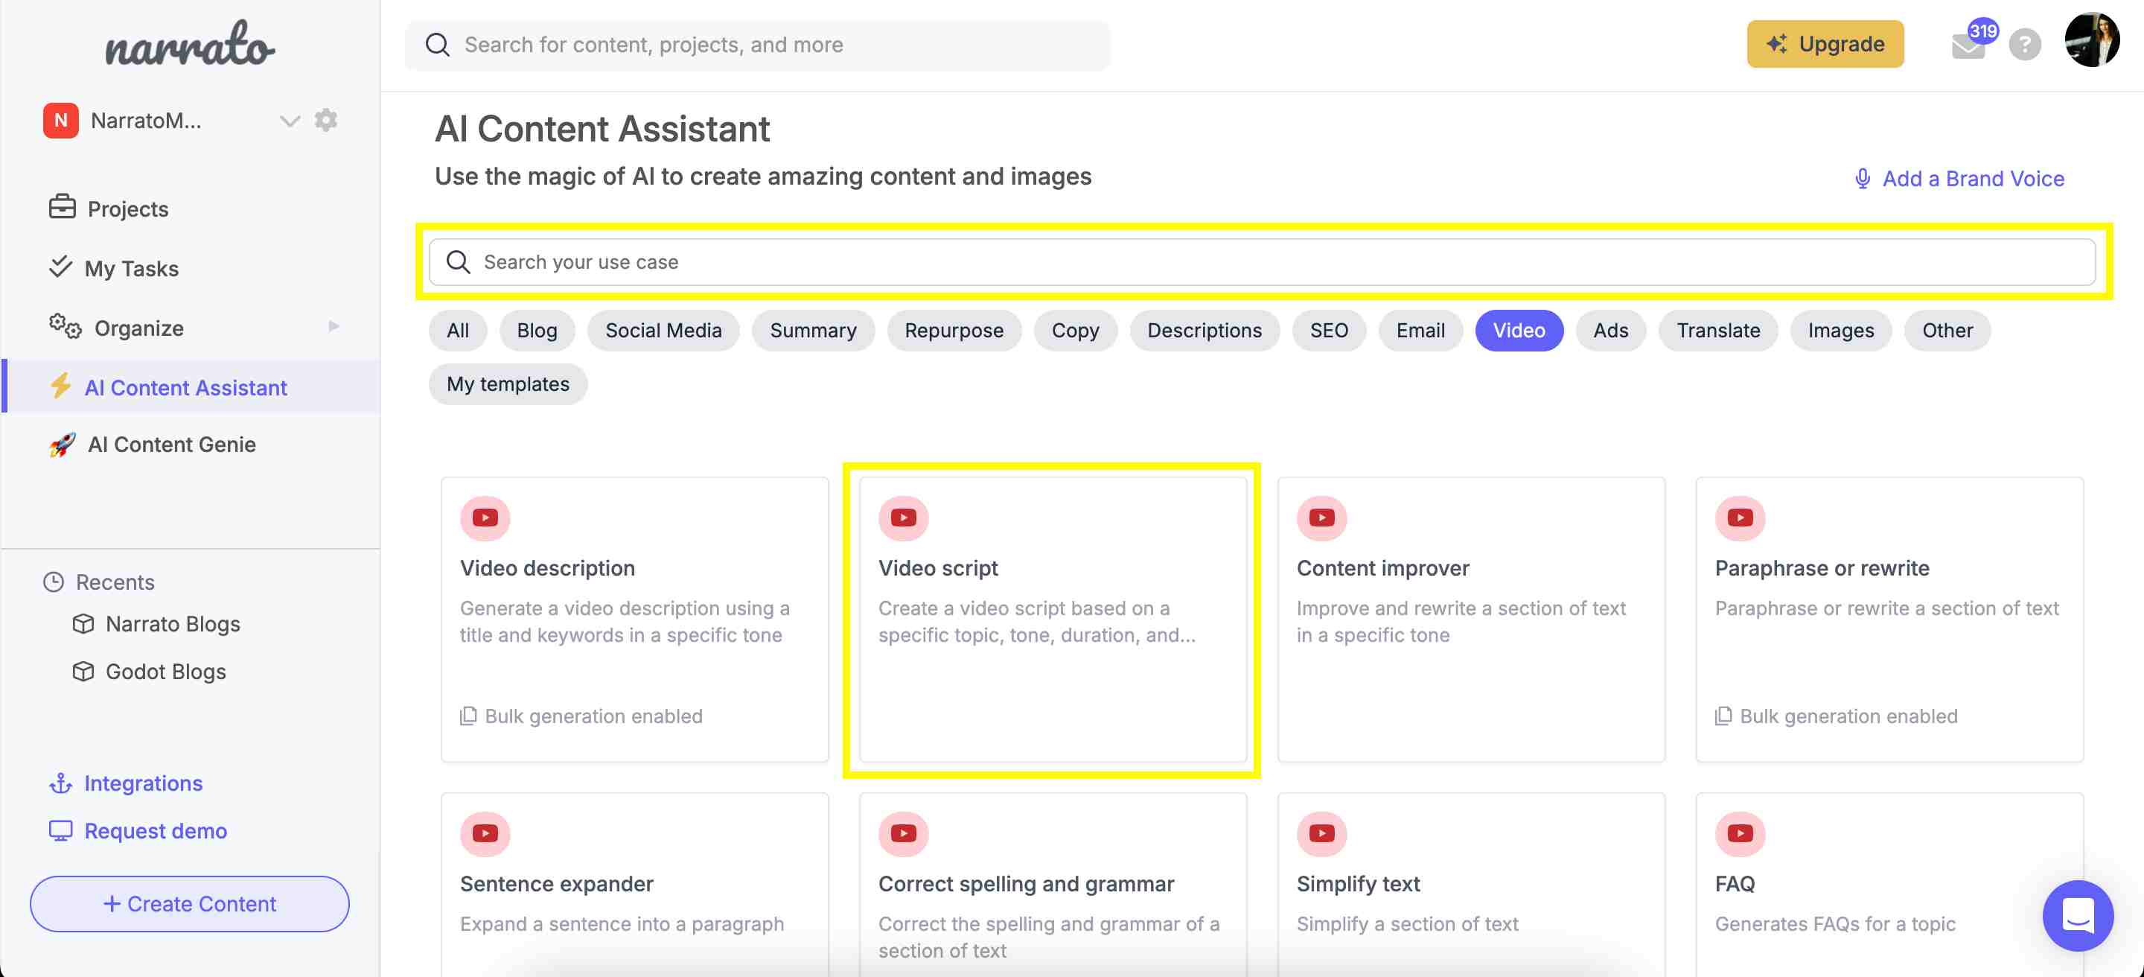The height and width of the screenshot is (977, 2144).
Task: Expand the NarratoM... workspace dropdown chevron
Action: pyautogui.click(x=289, y=121)
